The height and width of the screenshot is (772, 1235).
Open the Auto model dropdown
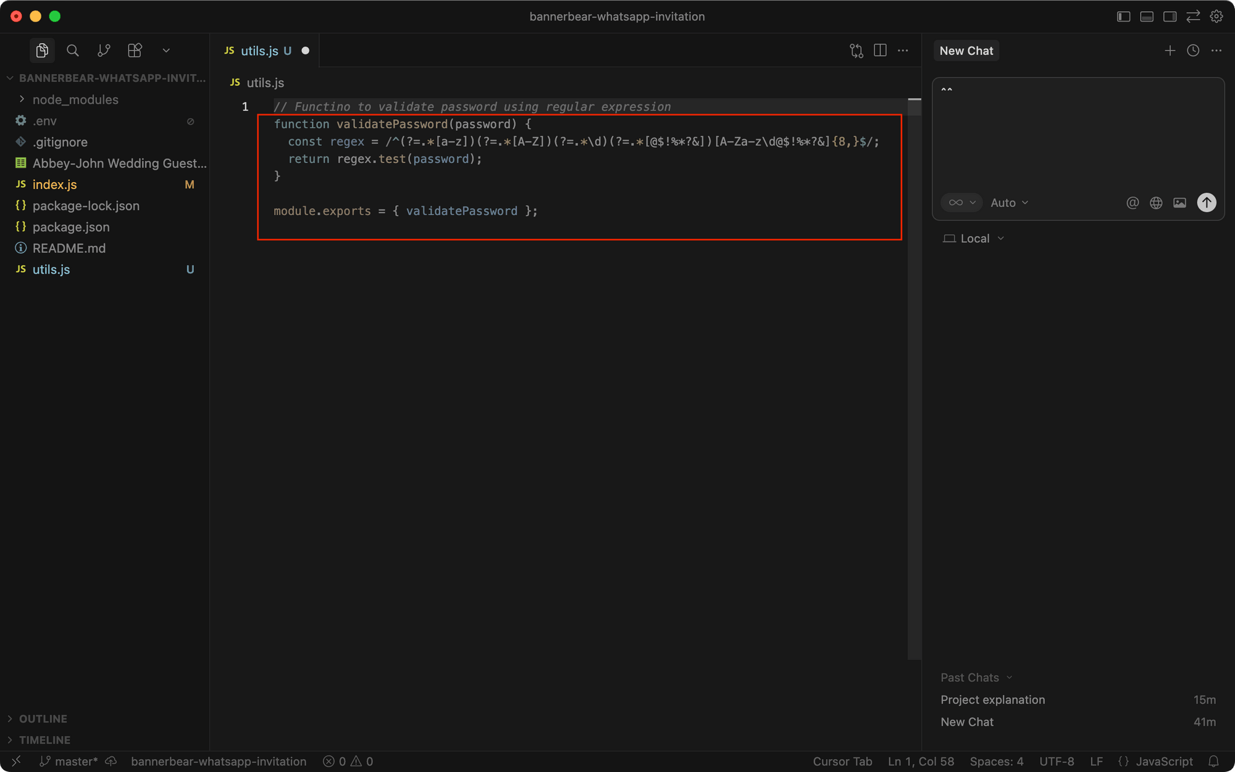(x=1008, y=203)
